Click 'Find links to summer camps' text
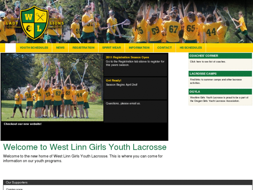Viewport: 253px width, 190px height. (x=216, y=81)
